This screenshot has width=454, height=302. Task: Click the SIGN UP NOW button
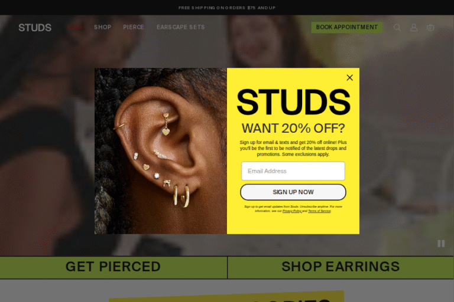pyautogui.click(x=293, y=192)
